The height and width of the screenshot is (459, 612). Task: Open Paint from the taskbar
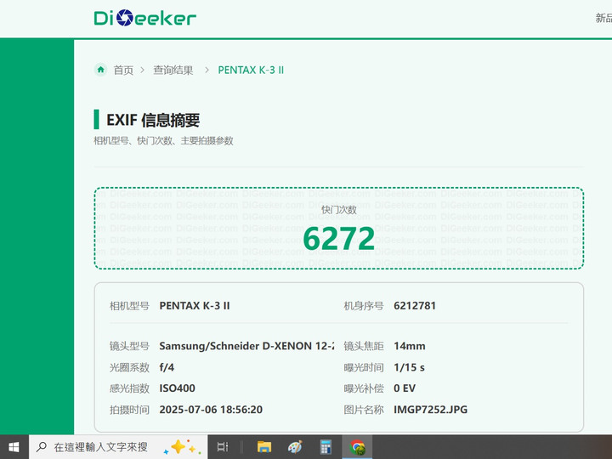coord(295,447)
